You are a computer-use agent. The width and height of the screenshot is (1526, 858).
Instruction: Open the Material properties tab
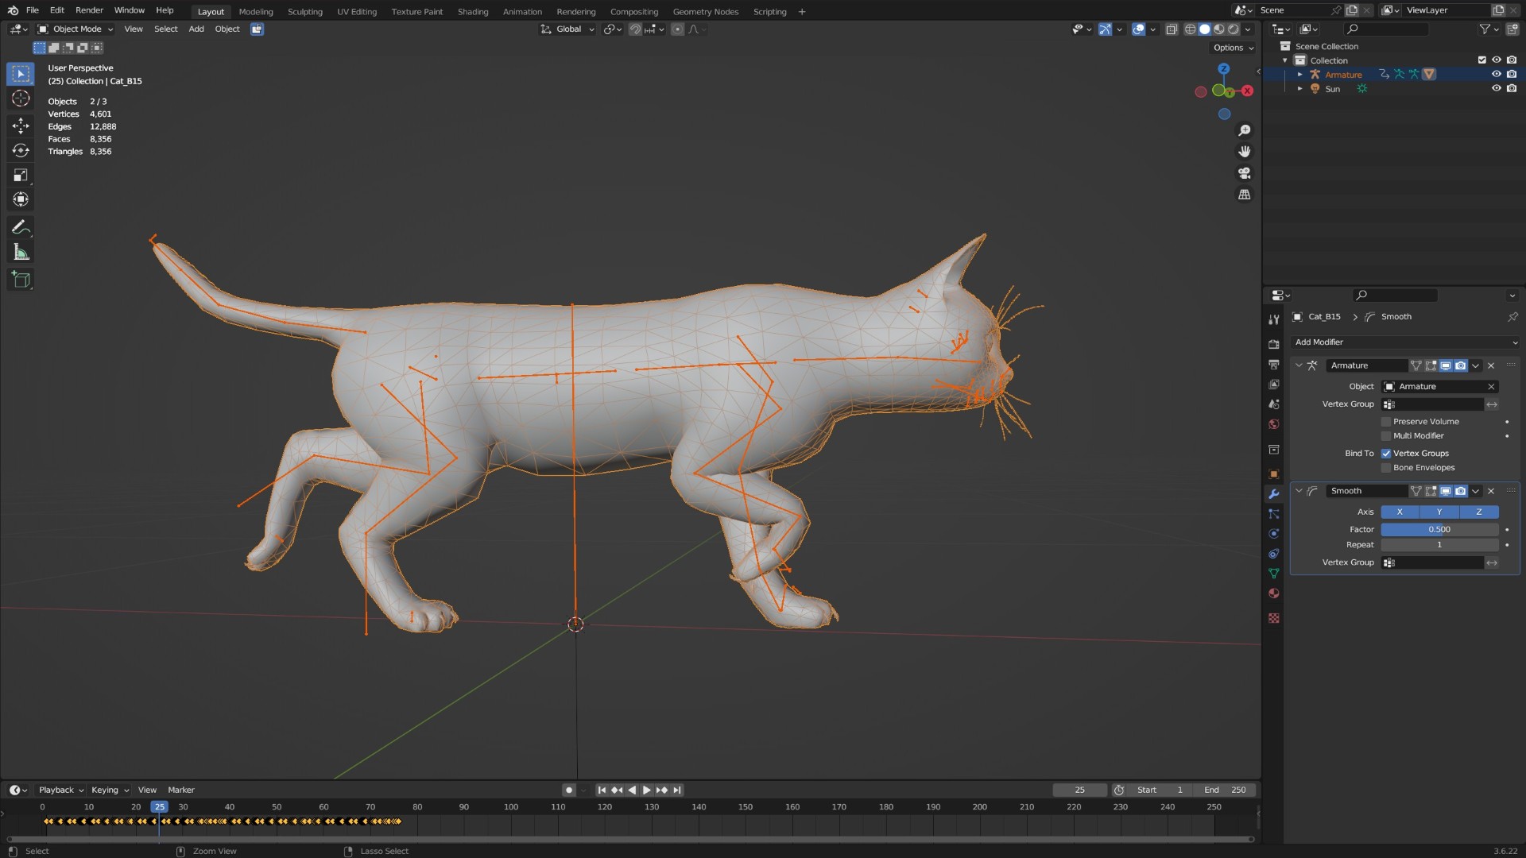1274,593
